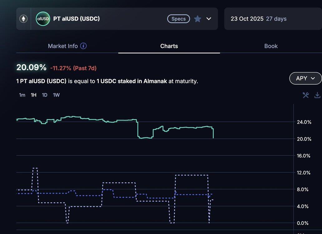Click the alUSD token logo
This screenshot has height=234, width=322.
click(43, 19)
